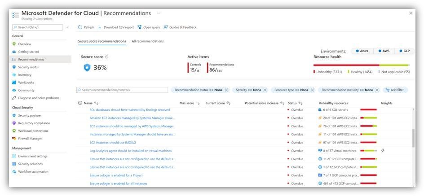424x196 pixels.
Task: Click the Refresh icon in the toolbar
Action: point(80,27)
